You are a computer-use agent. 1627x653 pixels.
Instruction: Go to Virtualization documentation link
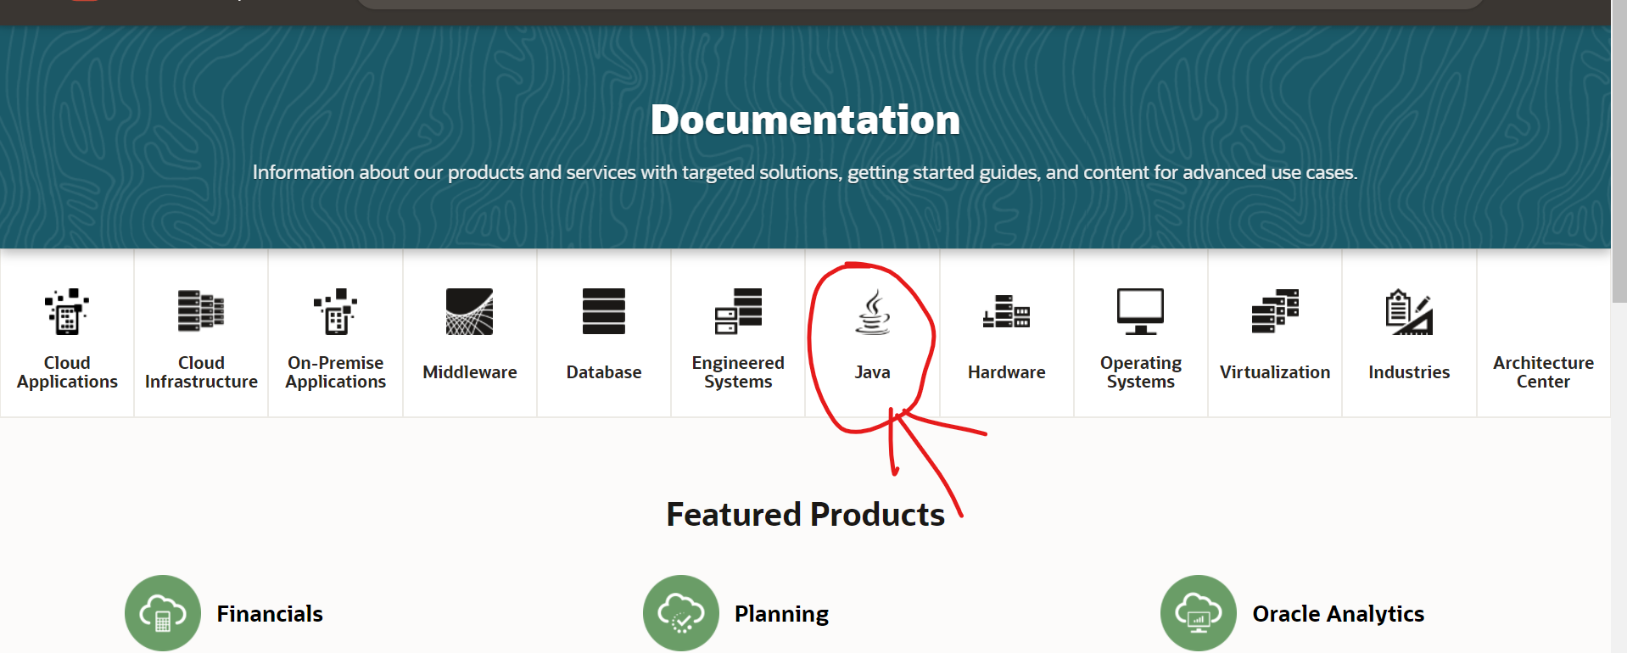click(1275, 372)
